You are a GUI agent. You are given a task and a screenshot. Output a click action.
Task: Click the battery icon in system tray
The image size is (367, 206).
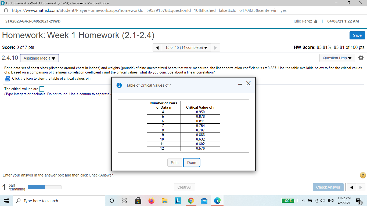(310, 201)
